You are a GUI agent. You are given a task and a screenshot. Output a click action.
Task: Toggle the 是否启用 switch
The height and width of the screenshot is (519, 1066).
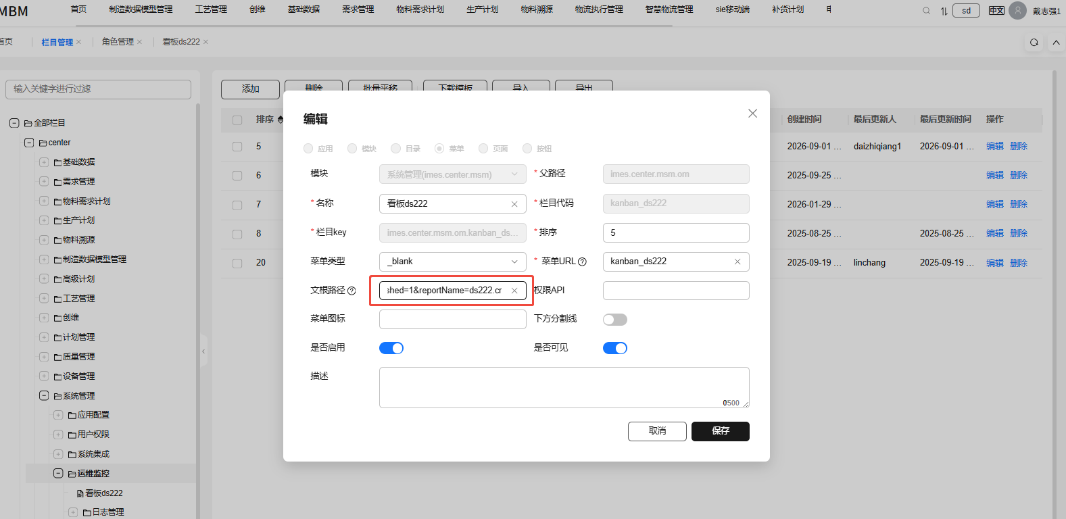pyautogui.click(x=391, y=348)
